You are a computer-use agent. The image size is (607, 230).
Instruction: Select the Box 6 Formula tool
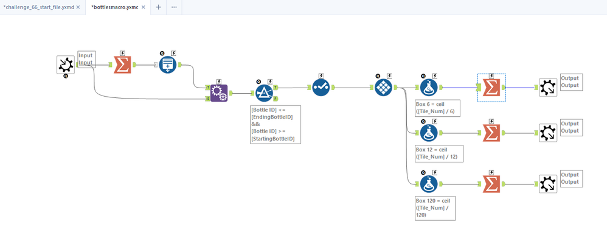(429, 88)
